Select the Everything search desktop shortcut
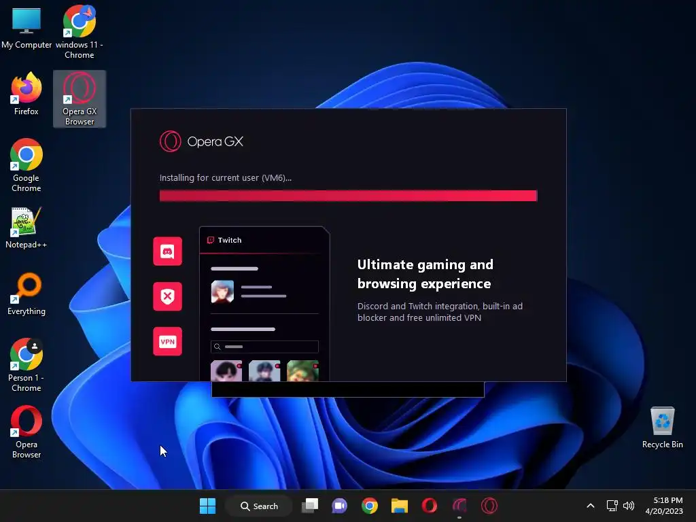The height and width of the screenshot is (522, 696). click(x=27, y=294)
